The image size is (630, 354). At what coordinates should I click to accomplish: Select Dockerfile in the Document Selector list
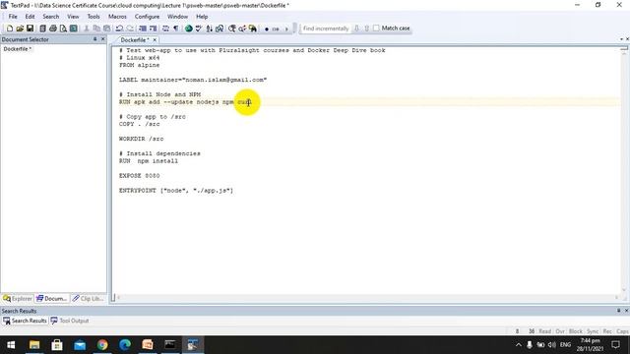(18, 49)
